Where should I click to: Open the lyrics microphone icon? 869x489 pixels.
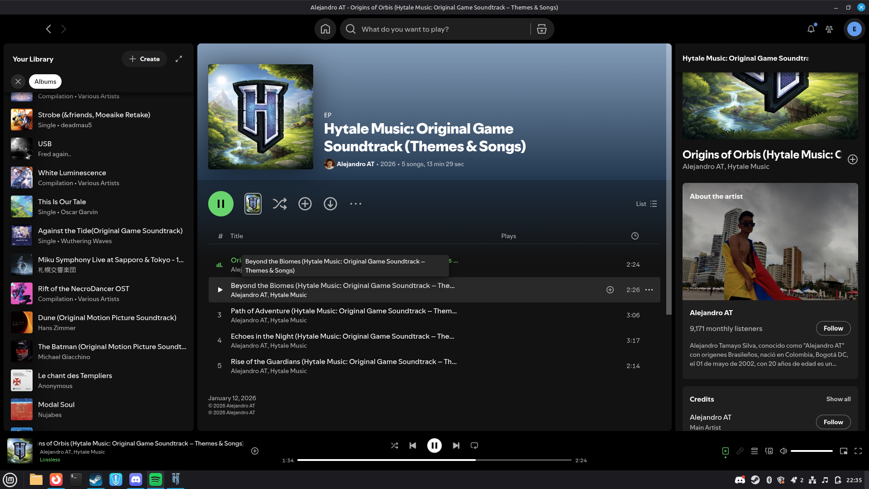pos(740,451)
